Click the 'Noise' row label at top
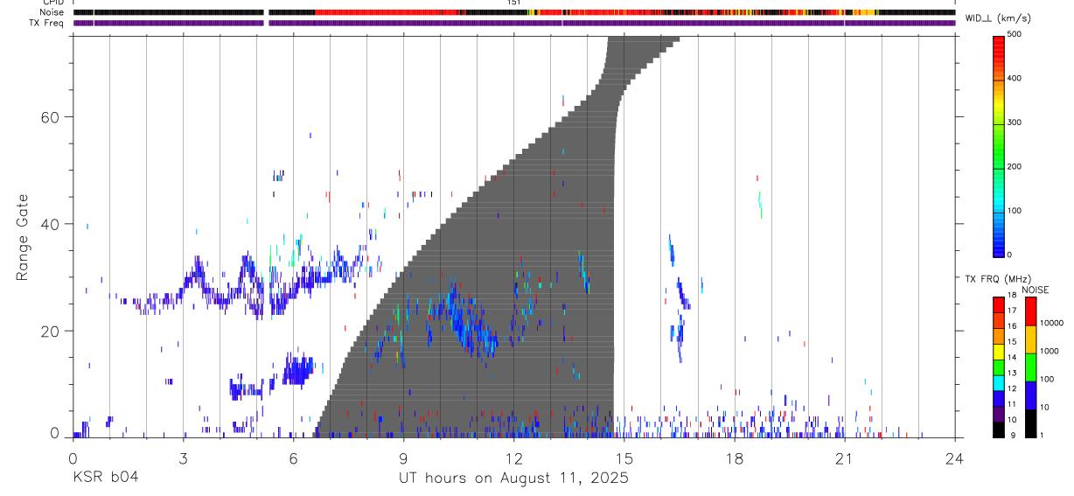Image resolution: width=1074 pixels, height=496 pixels. [50, 12]
